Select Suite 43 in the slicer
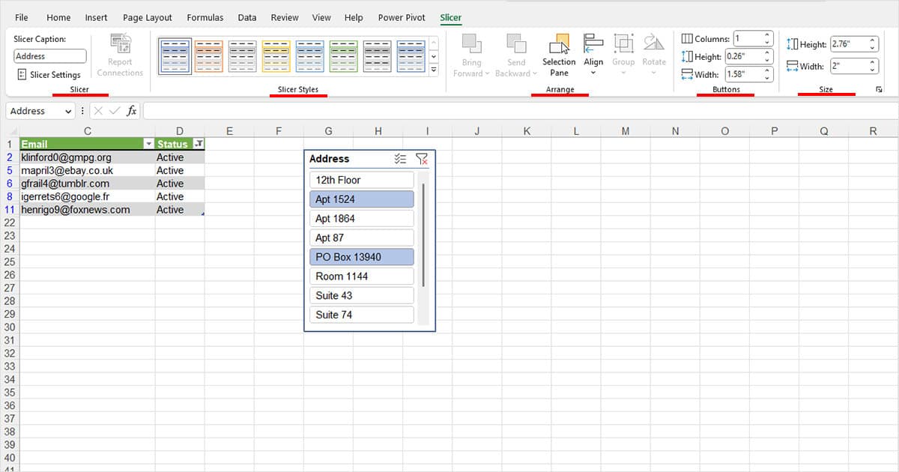 pyautogui.click(x=362, y=295)
